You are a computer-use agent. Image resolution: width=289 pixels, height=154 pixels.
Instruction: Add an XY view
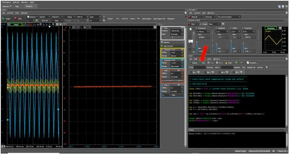click(118, 19)
